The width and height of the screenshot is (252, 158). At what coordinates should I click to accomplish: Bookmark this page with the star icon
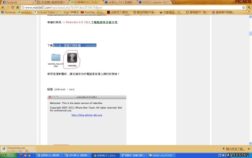[243, 8]
